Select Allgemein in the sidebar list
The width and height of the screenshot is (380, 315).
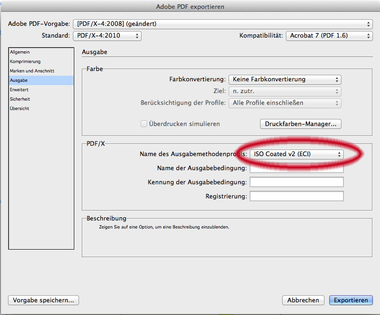20,52
